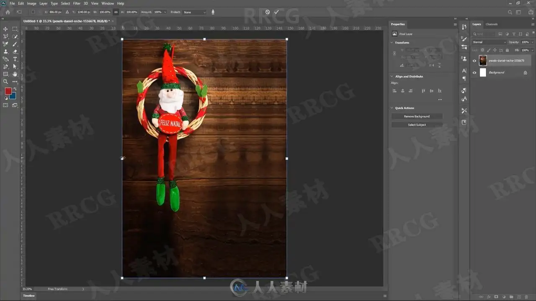
Task: Click the blue background color swatch
Action: point(13,95)
